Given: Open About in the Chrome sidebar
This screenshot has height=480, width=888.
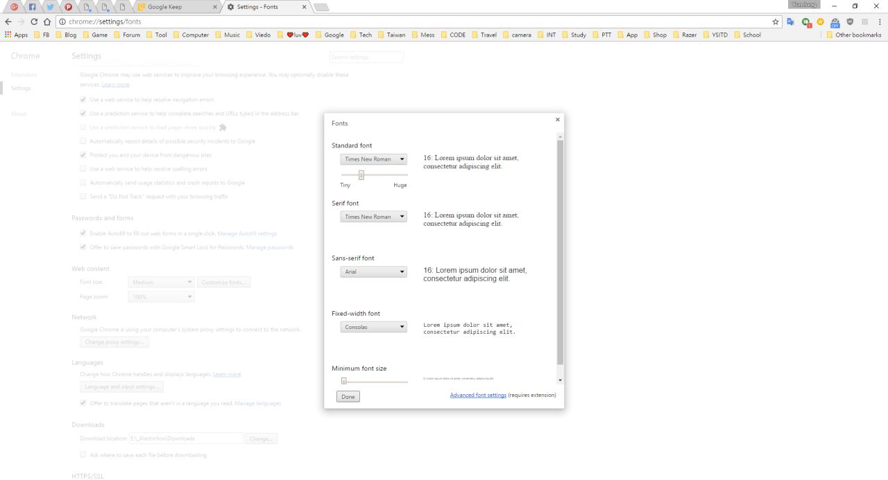Looking at the screenshot, I should pos(19,114).
